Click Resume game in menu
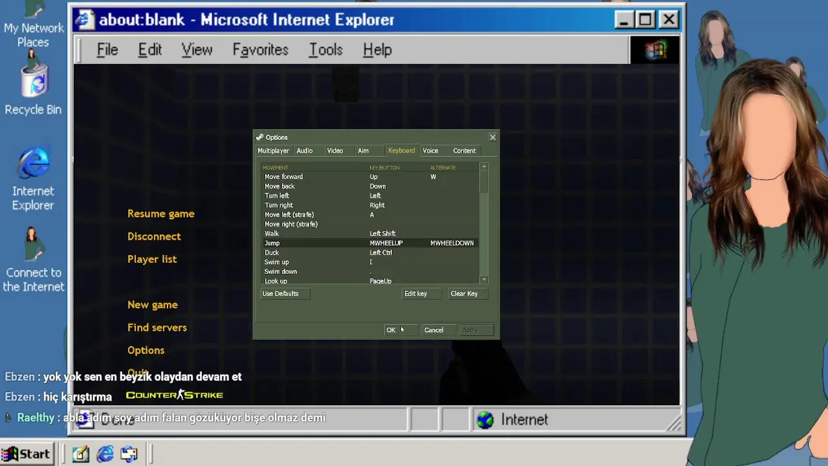Screen dimensions: 828x466 161,214
